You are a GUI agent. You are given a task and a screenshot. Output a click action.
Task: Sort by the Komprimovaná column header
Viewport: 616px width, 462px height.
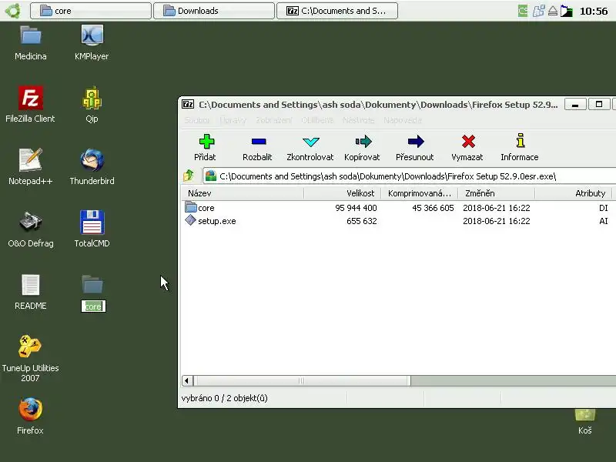419,193
